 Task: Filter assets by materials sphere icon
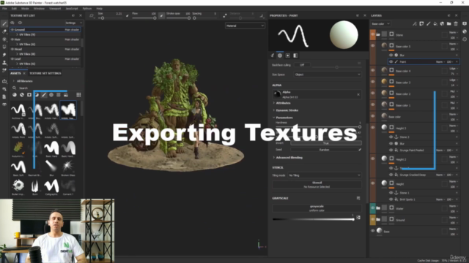pos(15,95)
